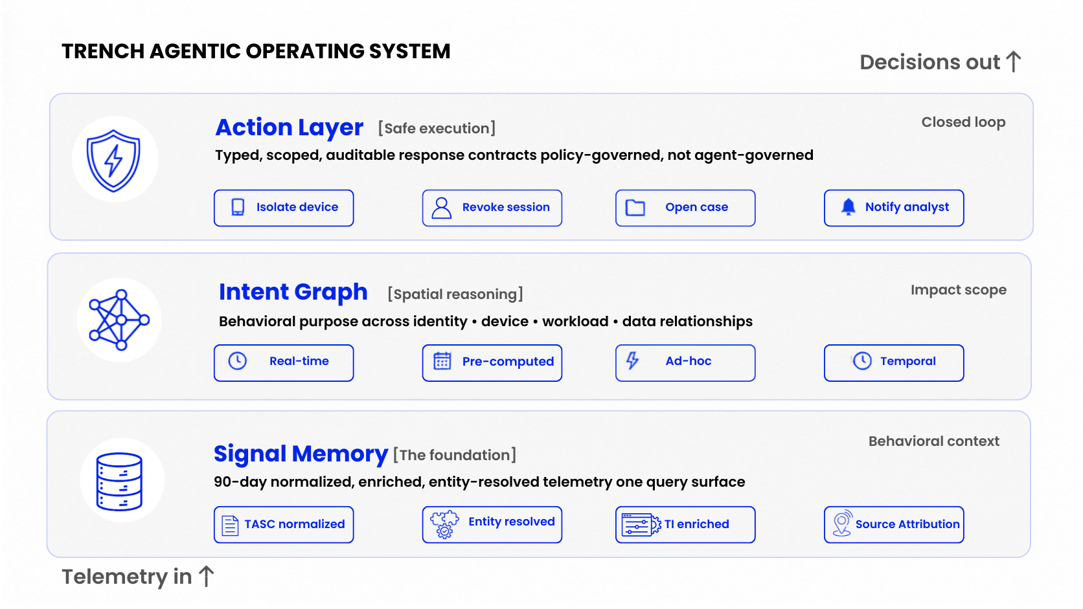This screenshot has height=609, width=1083.
Task: Click the Telemetry in label
Action: tap(127, 576)
